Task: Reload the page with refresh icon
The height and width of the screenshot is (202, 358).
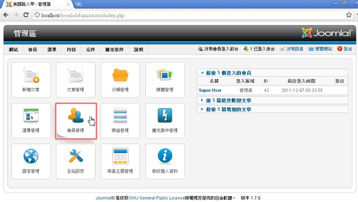Action: point(26,15)
